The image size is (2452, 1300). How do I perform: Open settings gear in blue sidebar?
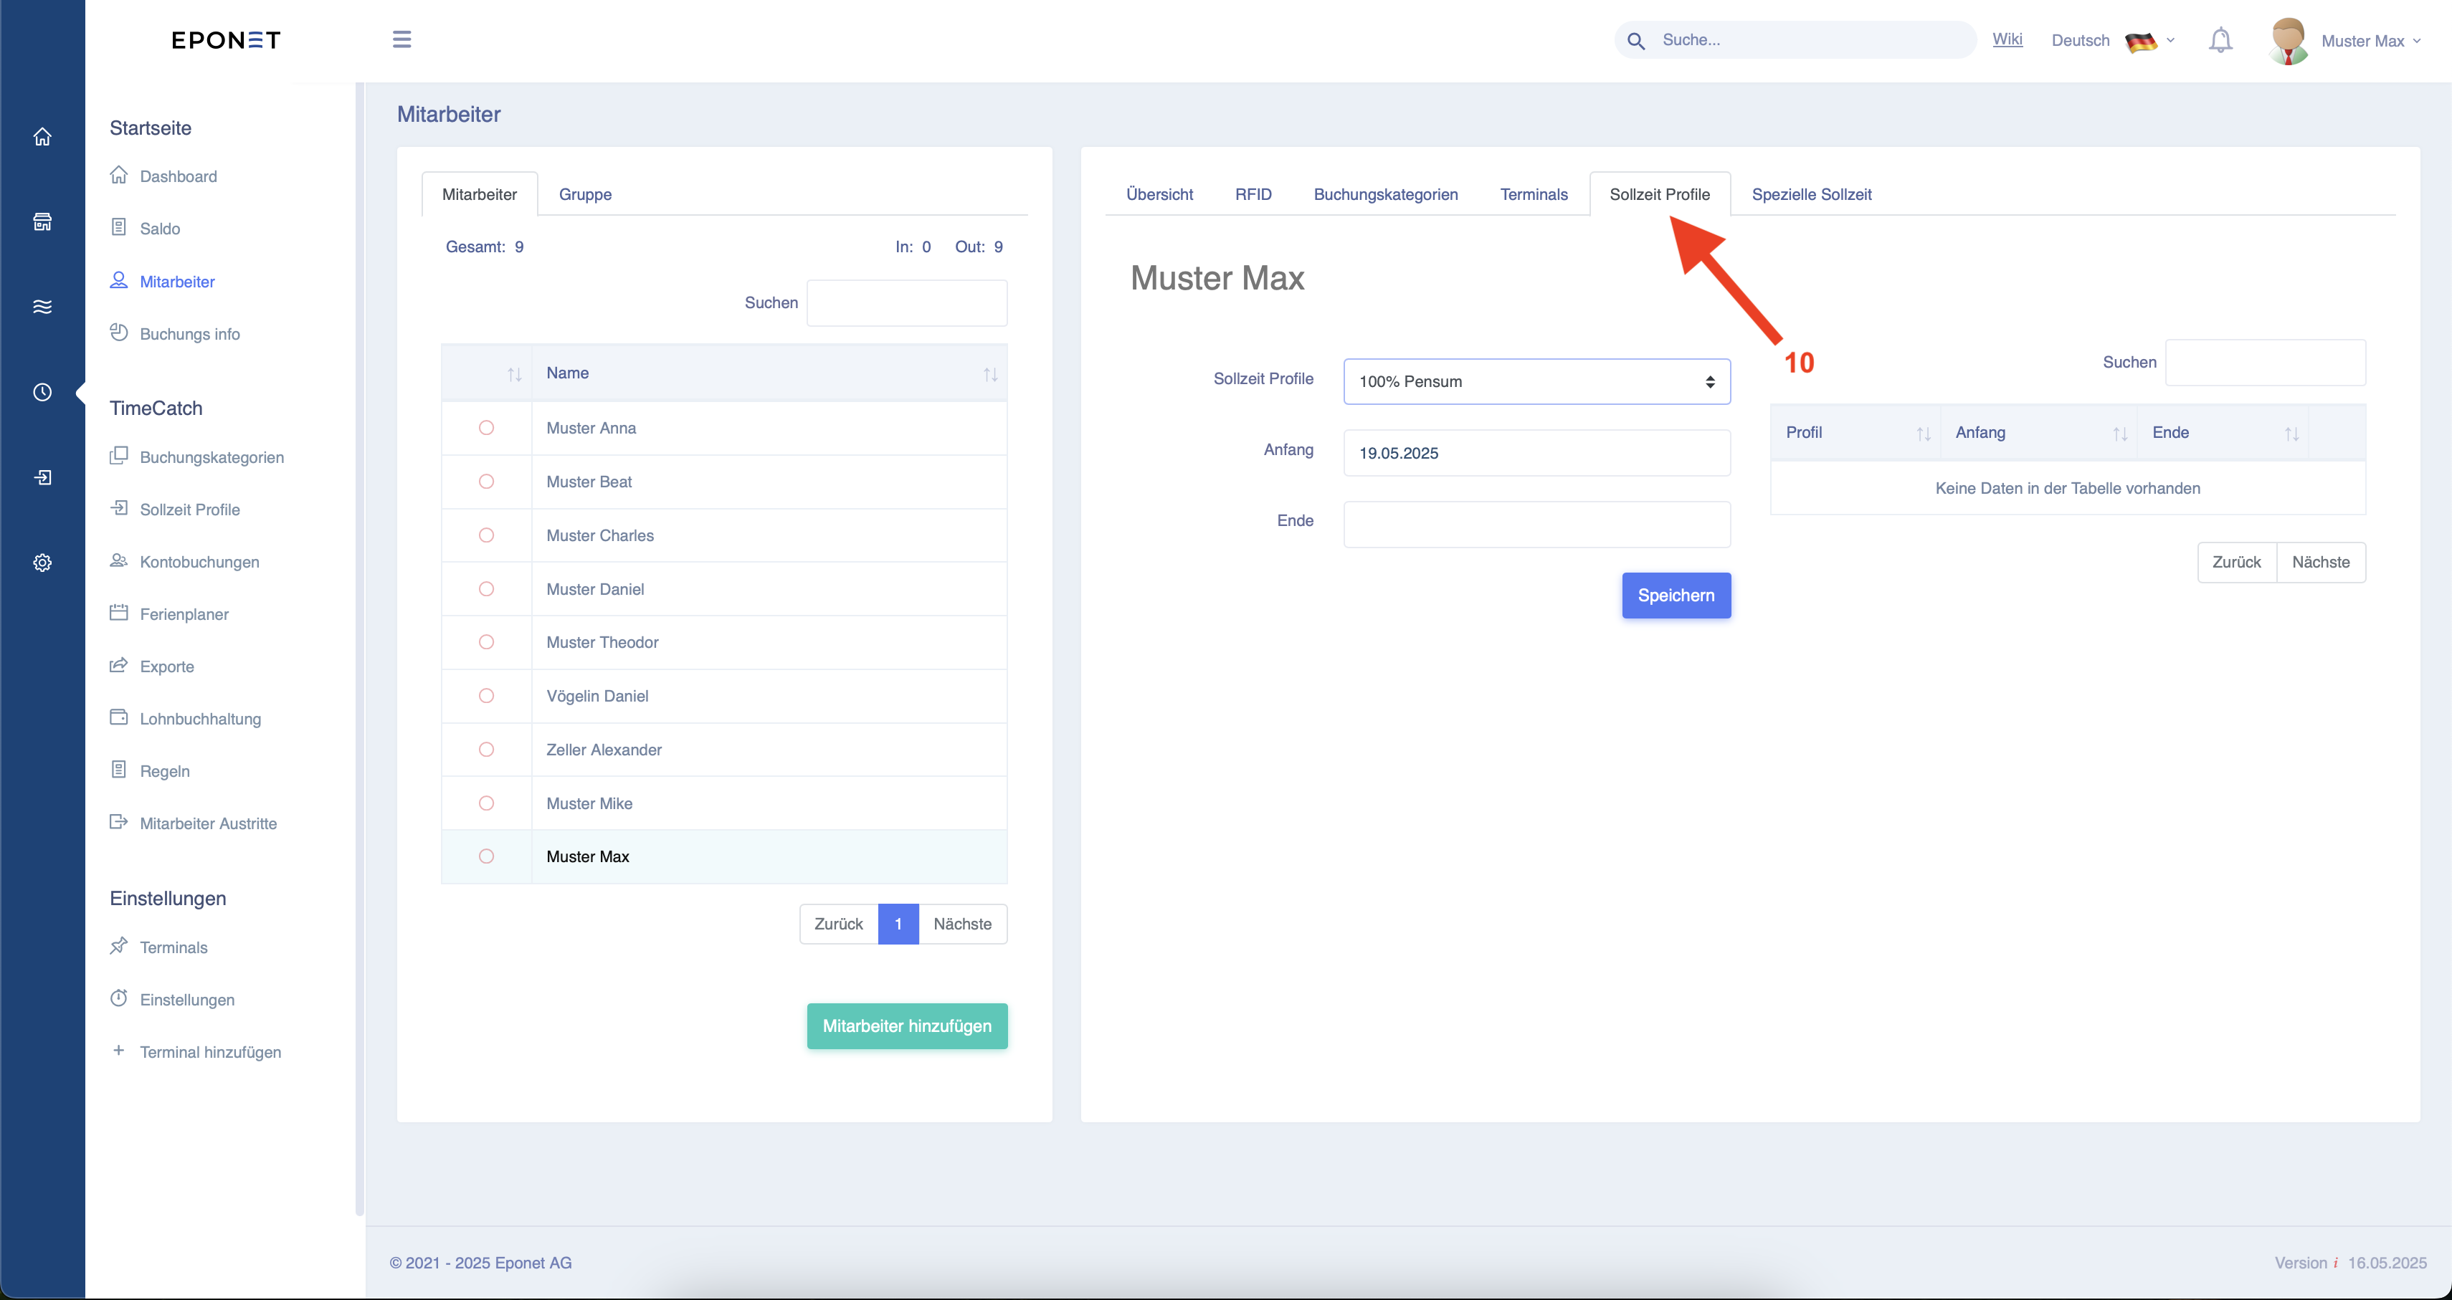click(x=42, y=563)
